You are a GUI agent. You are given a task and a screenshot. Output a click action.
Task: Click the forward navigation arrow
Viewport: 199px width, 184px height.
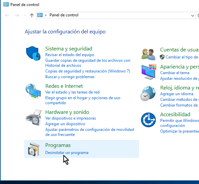(x=17, y=15)
